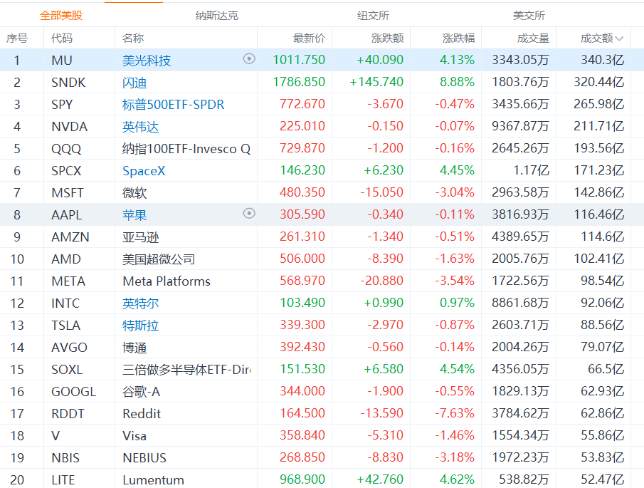This screenshot has height=488, width=644.
Task: Sort by the 涨跌额 column header
Action: point(387,38)
